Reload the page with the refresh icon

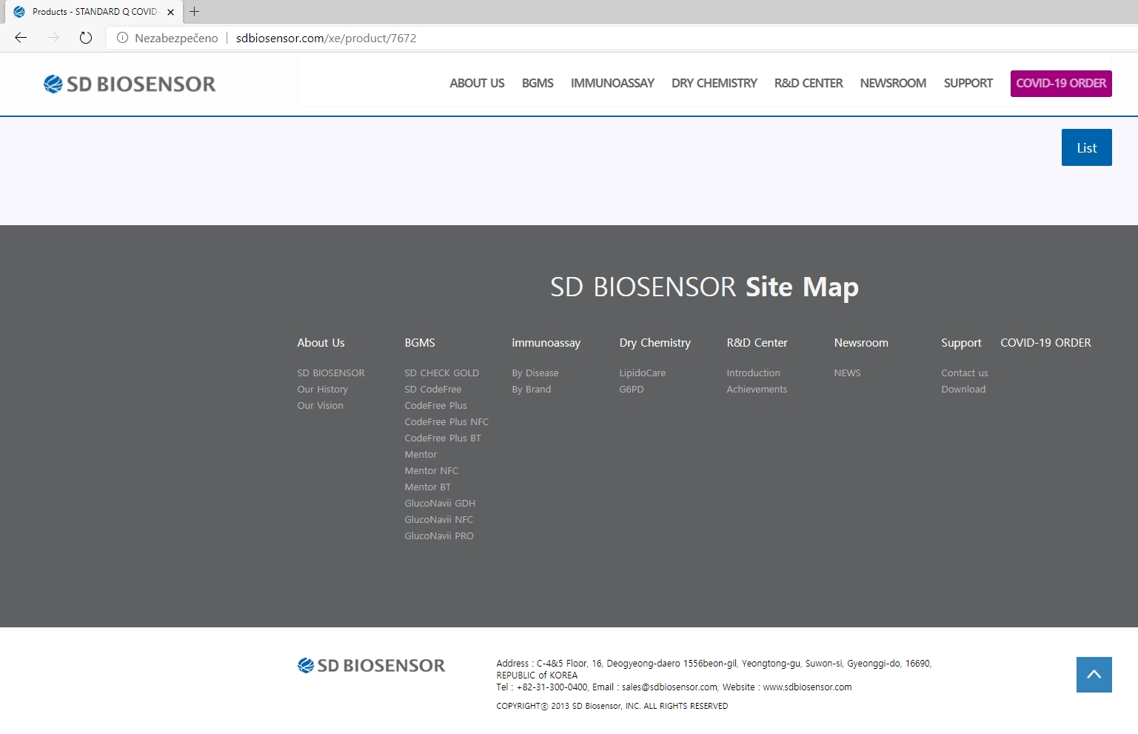[86, 38]
